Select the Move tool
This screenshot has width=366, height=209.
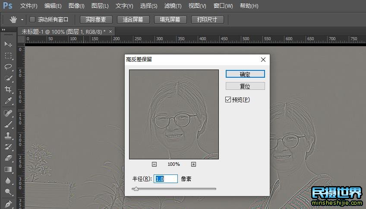pyautogui.click(x=8, y=44)
